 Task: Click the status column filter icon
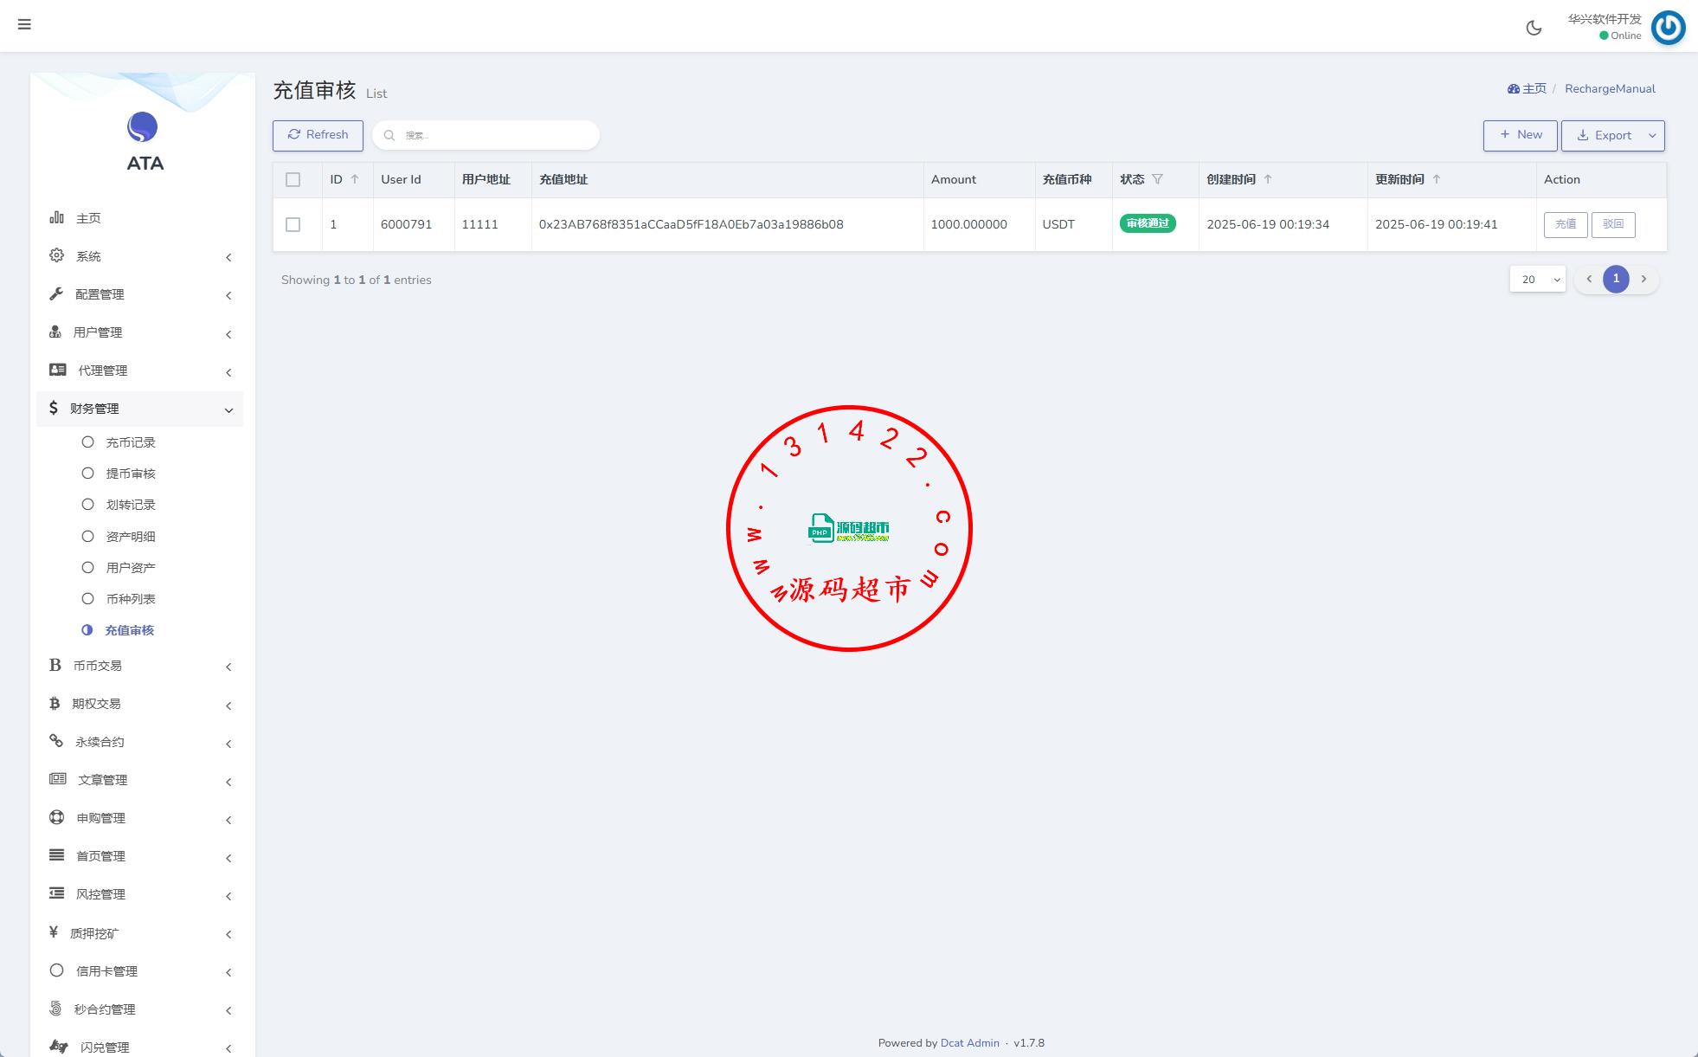(x=1157, y=179)
